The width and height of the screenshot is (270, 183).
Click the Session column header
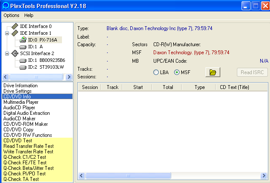90,87
